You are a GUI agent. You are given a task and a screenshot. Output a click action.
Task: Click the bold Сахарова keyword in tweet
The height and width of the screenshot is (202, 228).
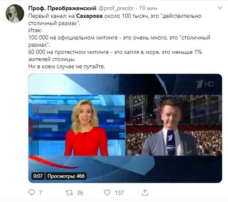click(x=90, y=16)
